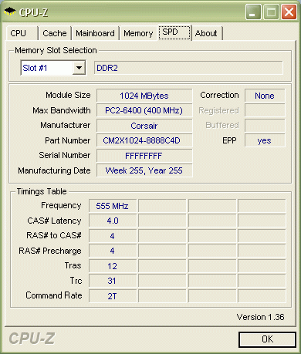Click the Tras value 12

click(113, 266)
